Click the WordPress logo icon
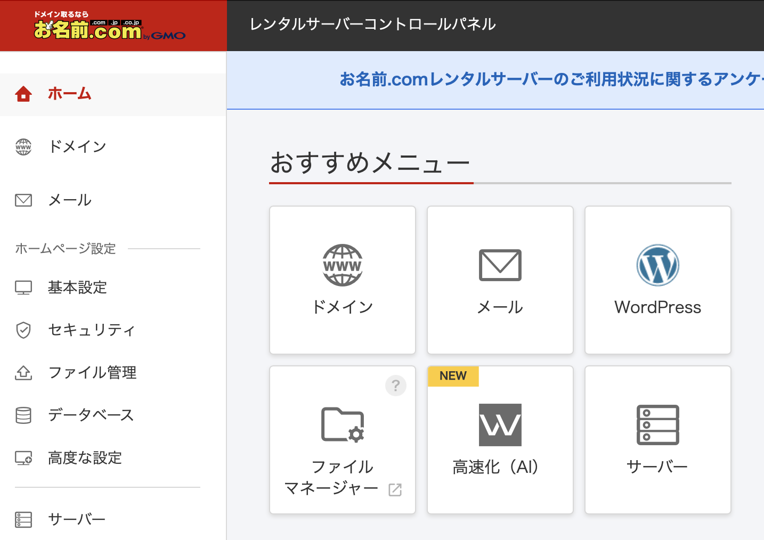 tap(658, 265)
